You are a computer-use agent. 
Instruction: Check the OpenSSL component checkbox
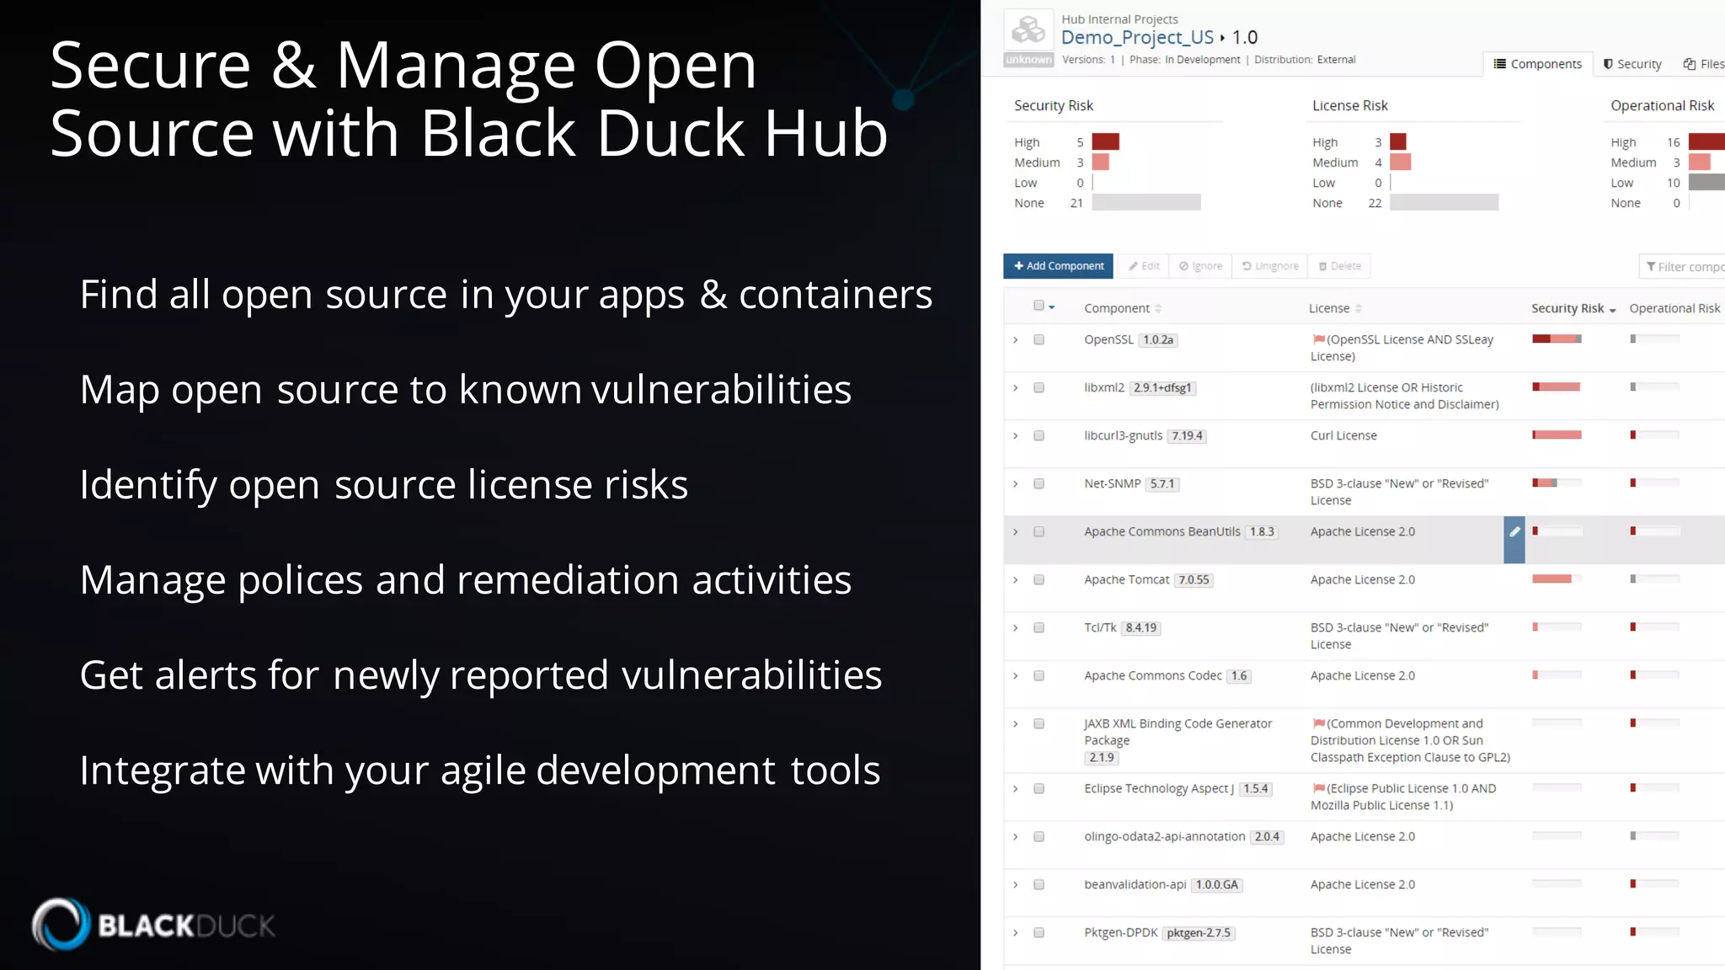[1039, 340]
